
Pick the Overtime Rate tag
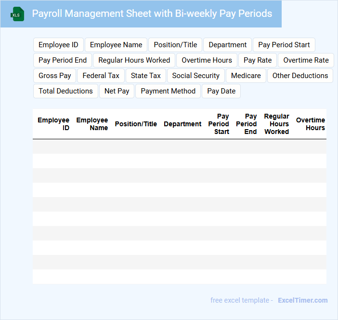coord(306,60)
